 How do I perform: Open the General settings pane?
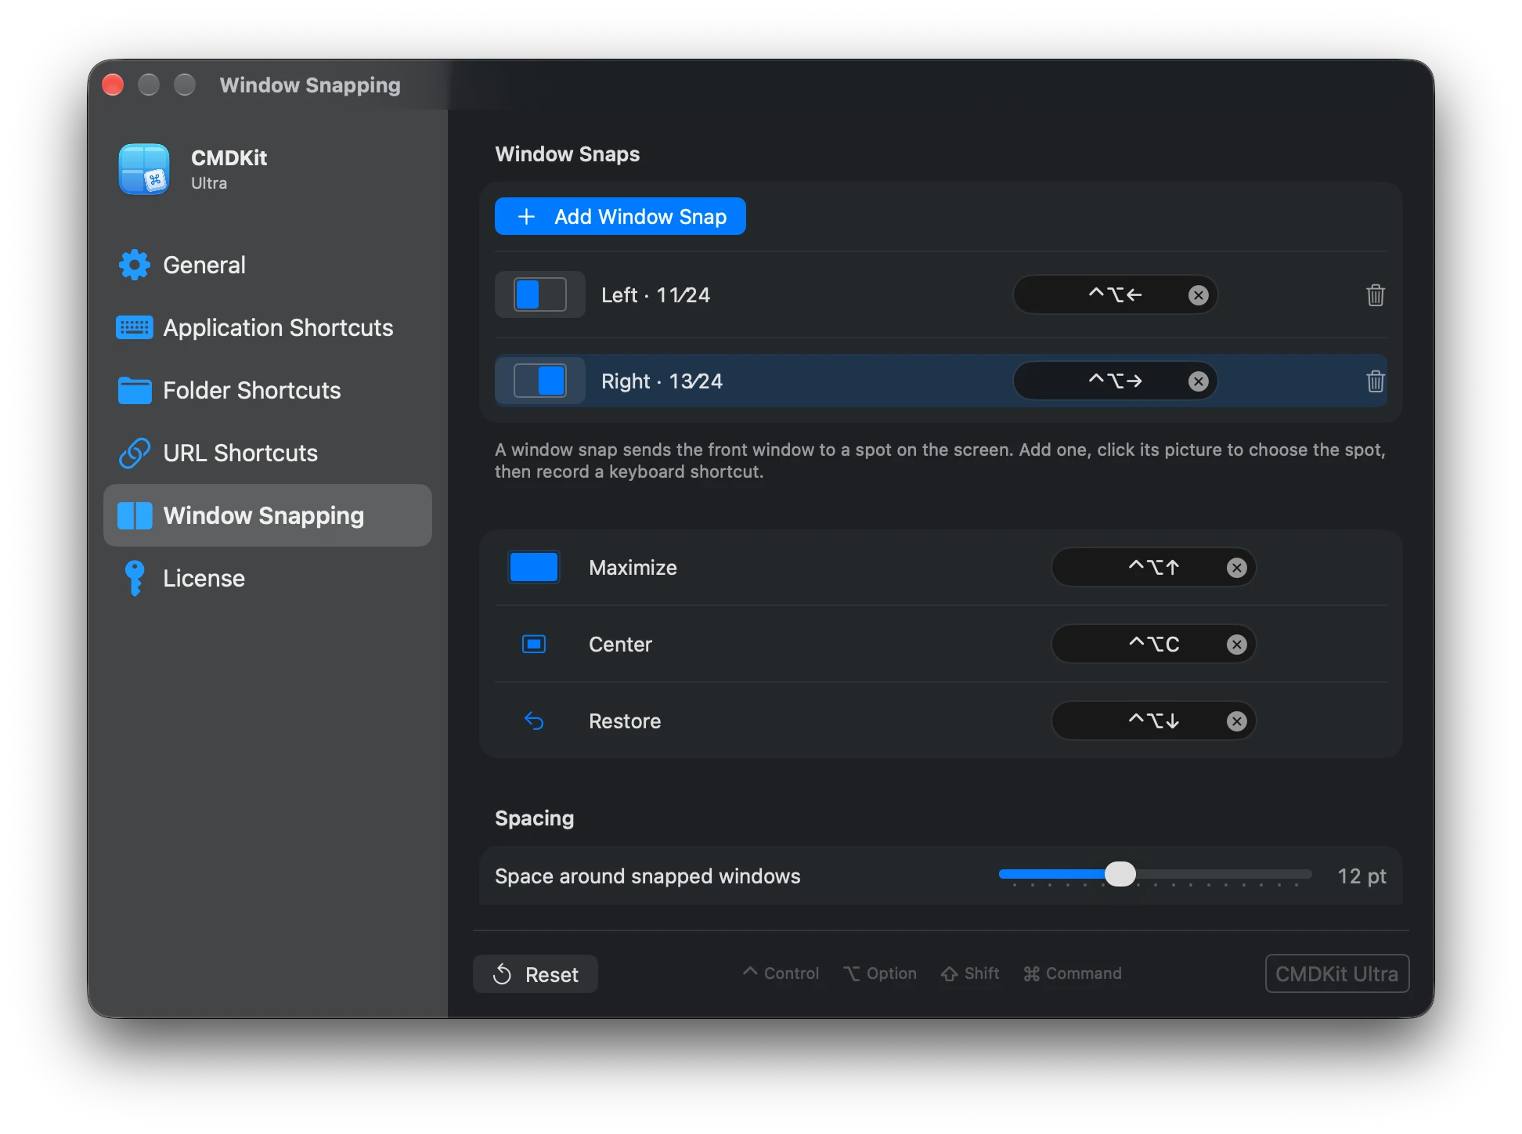tap(267, 265)
